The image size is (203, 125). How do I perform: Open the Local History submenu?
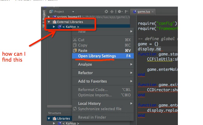pyautogui.click(x=103, y=104)
